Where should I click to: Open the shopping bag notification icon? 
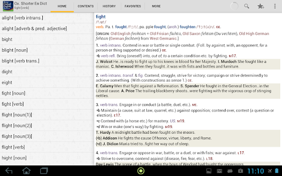pos(241,171)
